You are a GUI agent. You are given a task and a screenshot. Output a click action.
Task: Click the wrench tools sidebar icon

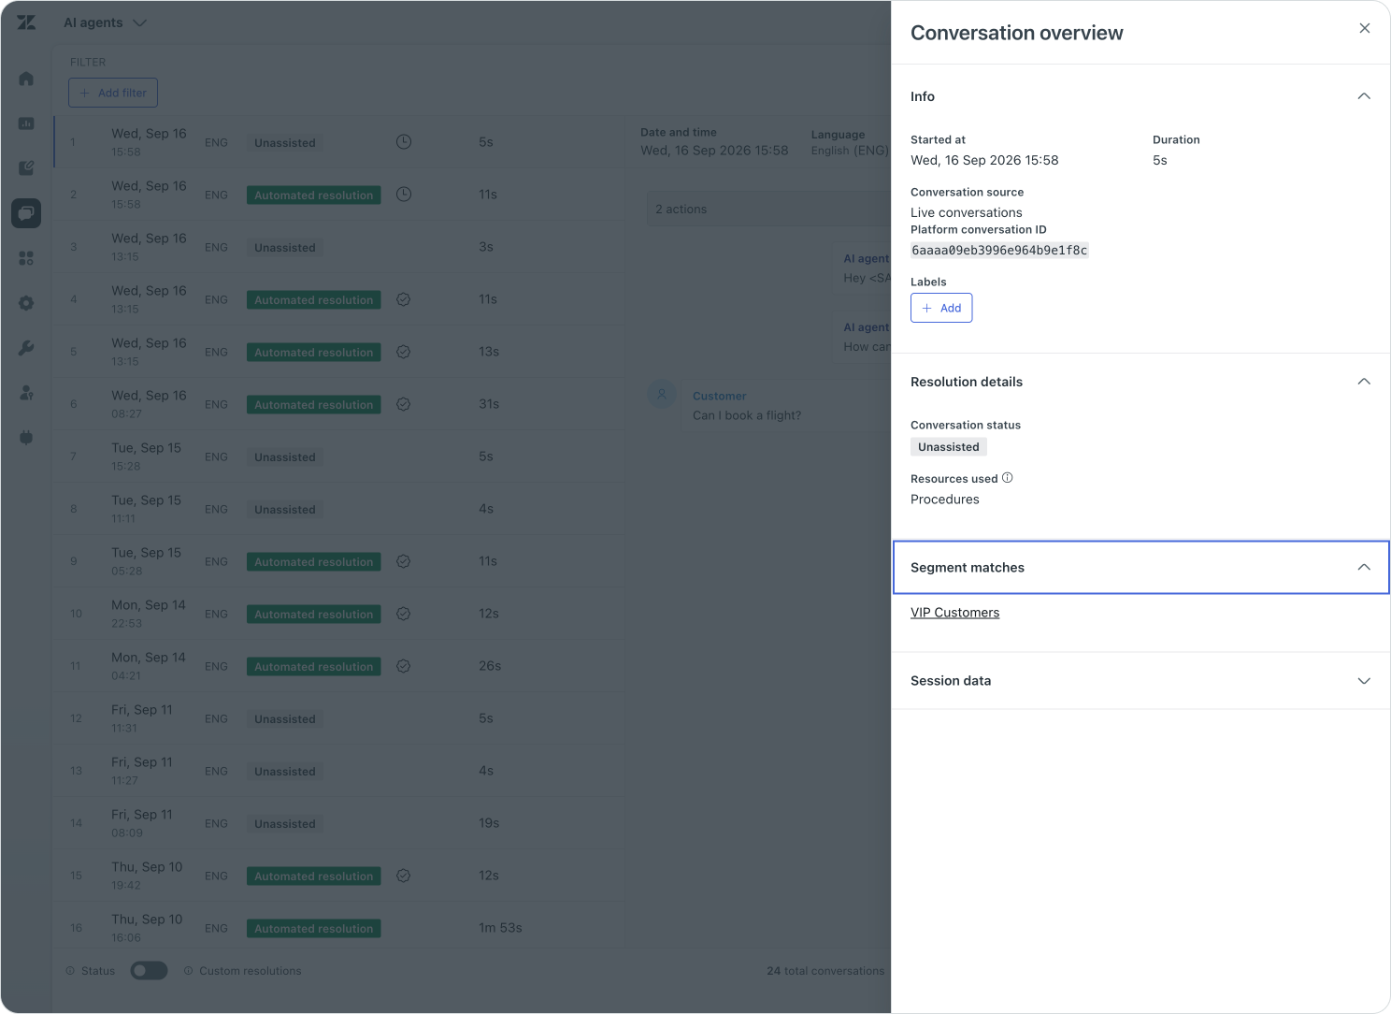click(26, 348)
